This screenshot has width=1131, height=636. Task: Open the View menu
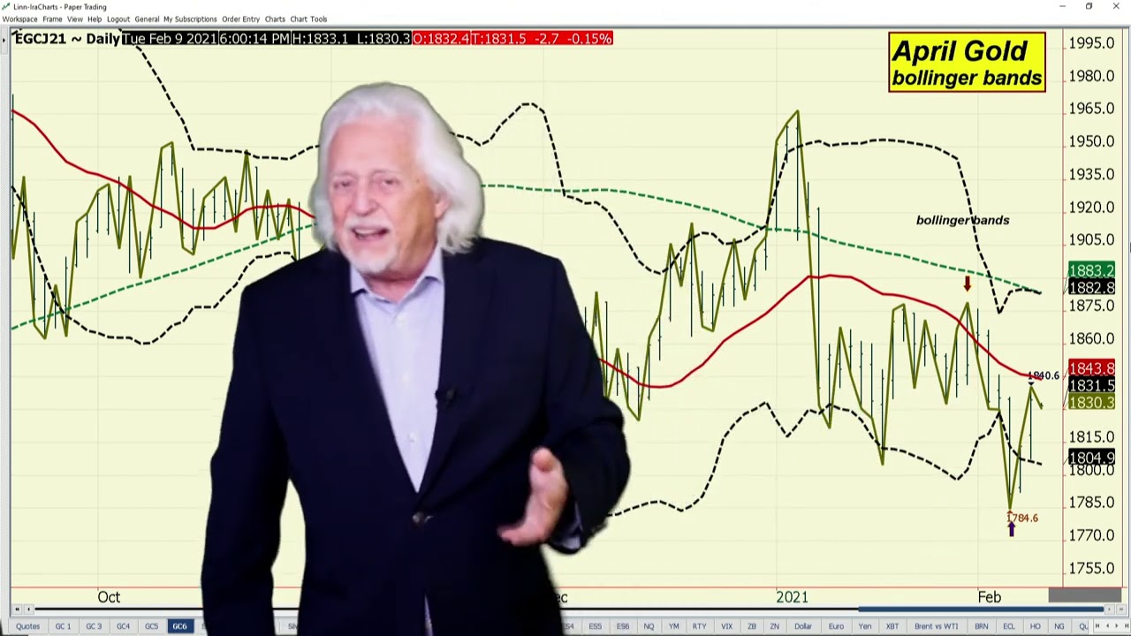coord(75,19)
